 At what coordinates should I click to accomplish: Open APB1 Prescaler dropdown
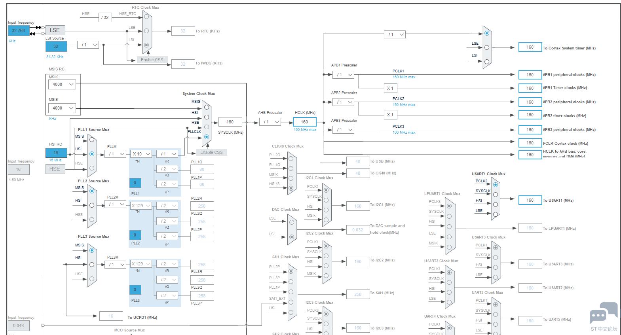coord(343,75)
